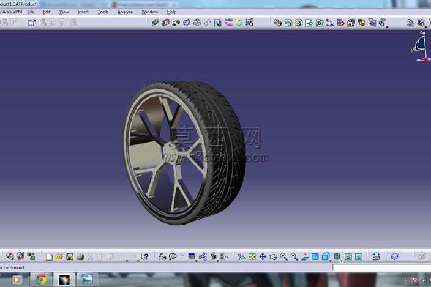Select the Rotate view tool
Image resolution: width=431 pixels, height=287 pixels.
[x=273, y=257]
